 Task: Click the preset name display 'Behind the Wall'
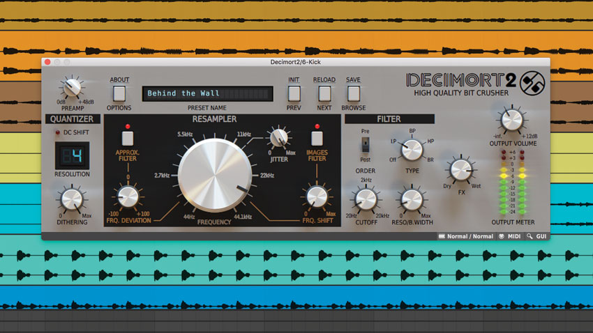click(x=208, y=93)
